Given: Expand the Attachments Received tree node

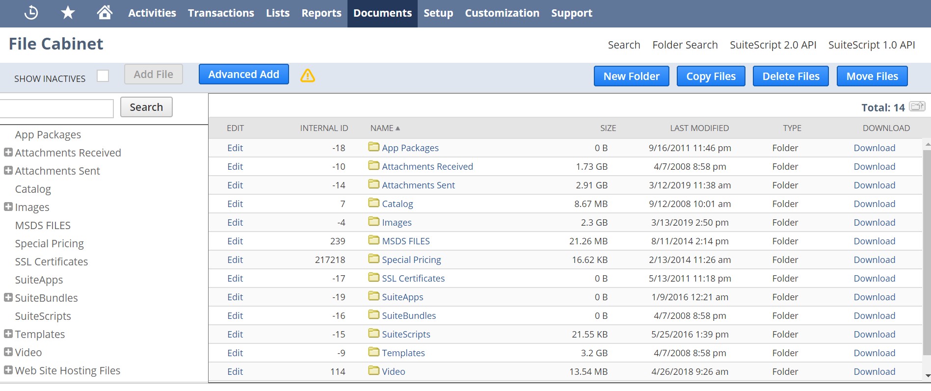Looking at the screenshot, I should point(8,153).
